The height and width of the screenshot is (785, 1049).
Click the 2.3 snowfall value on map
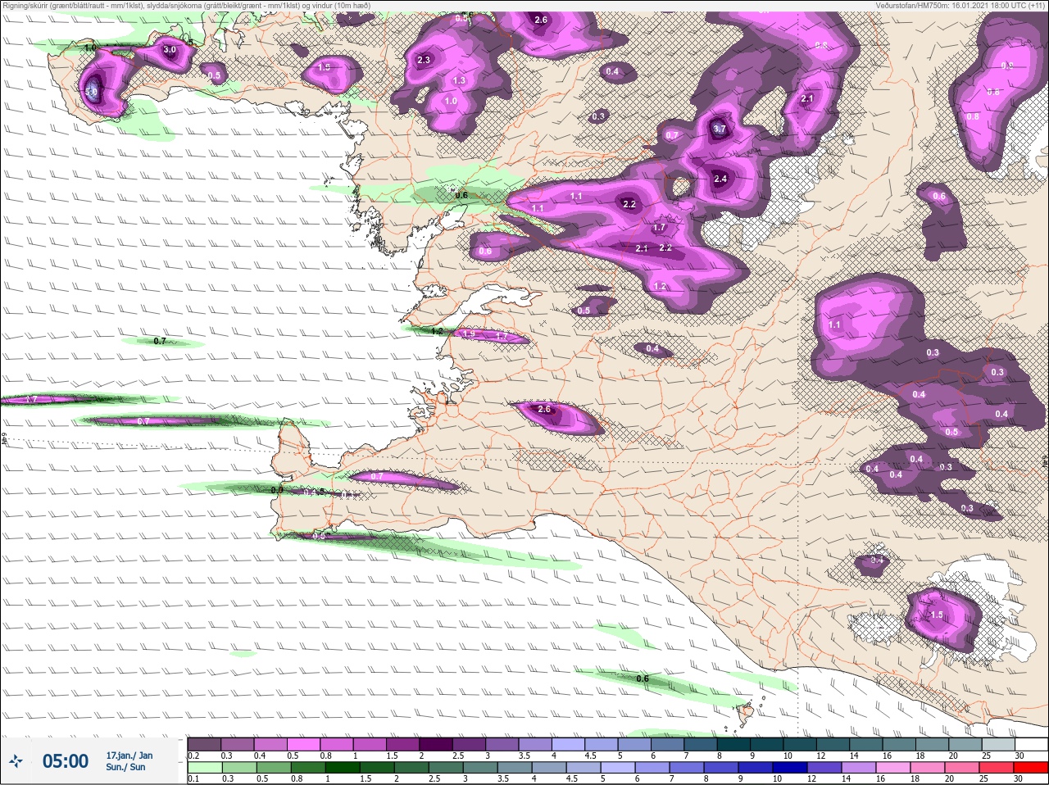(x=424, y=60)
